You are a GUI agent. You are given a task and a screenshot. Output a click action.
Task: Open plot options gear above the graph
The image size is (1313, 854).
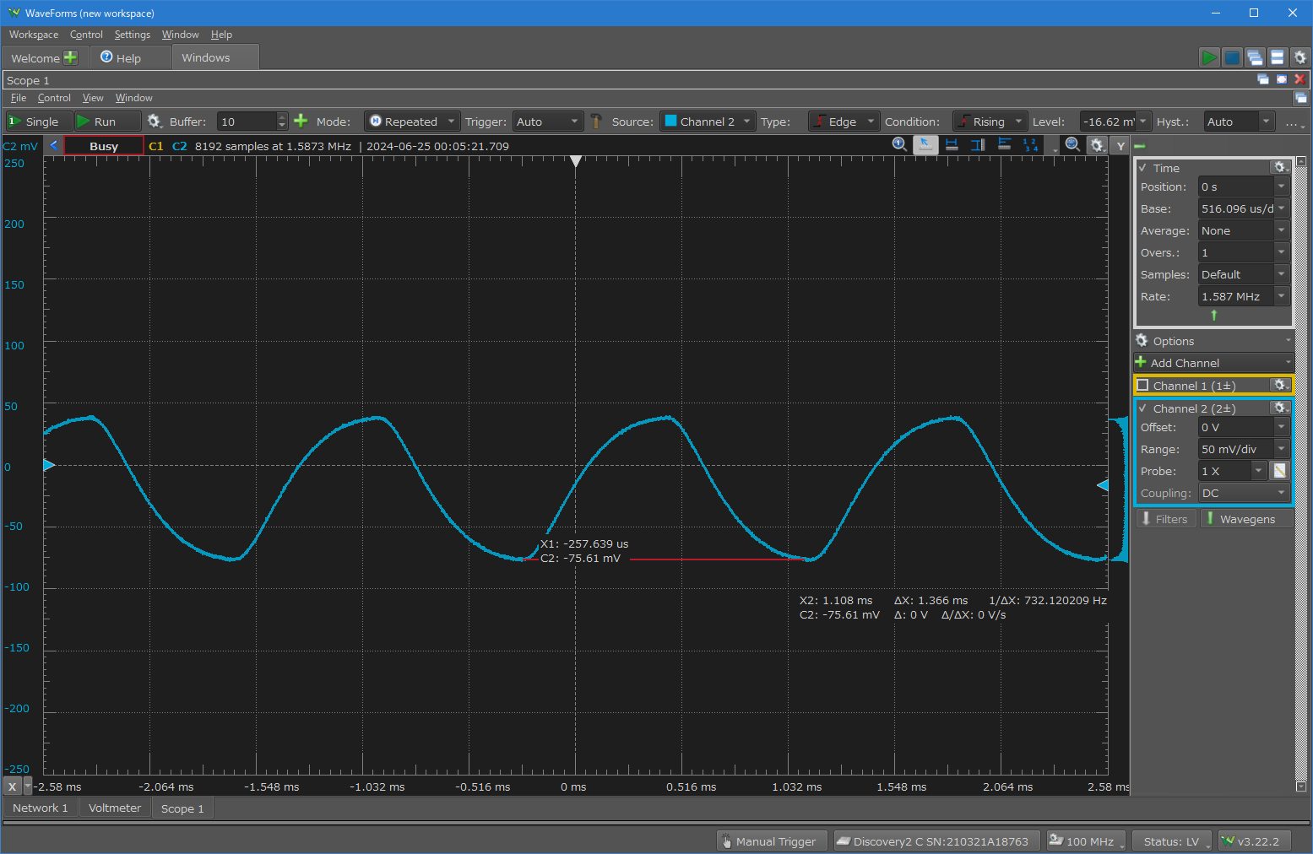pyautogui.click(x=1097, y=145)
